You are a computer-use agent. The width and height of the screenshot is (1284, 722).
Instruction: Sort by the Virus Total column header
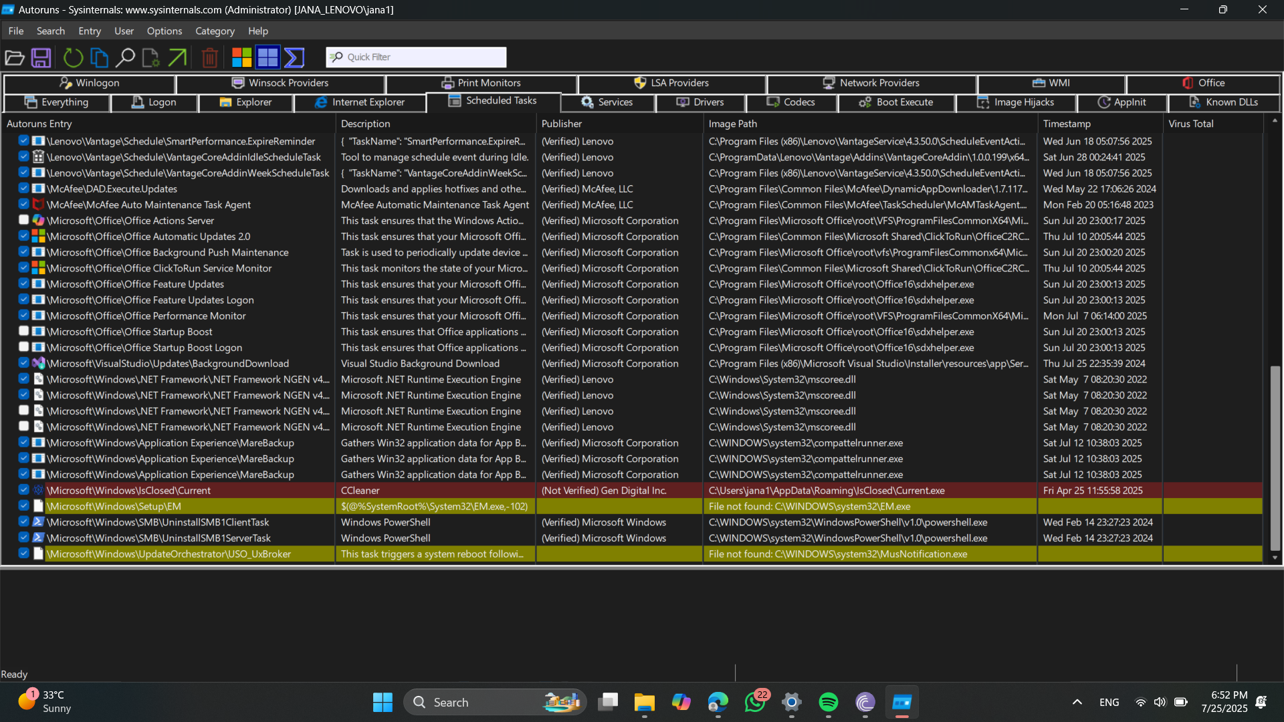tap(1213, 124)
